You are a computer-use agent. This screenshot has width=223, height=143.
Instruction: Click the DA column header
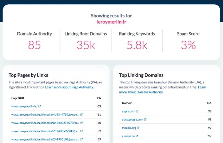(x=209, y=103)
